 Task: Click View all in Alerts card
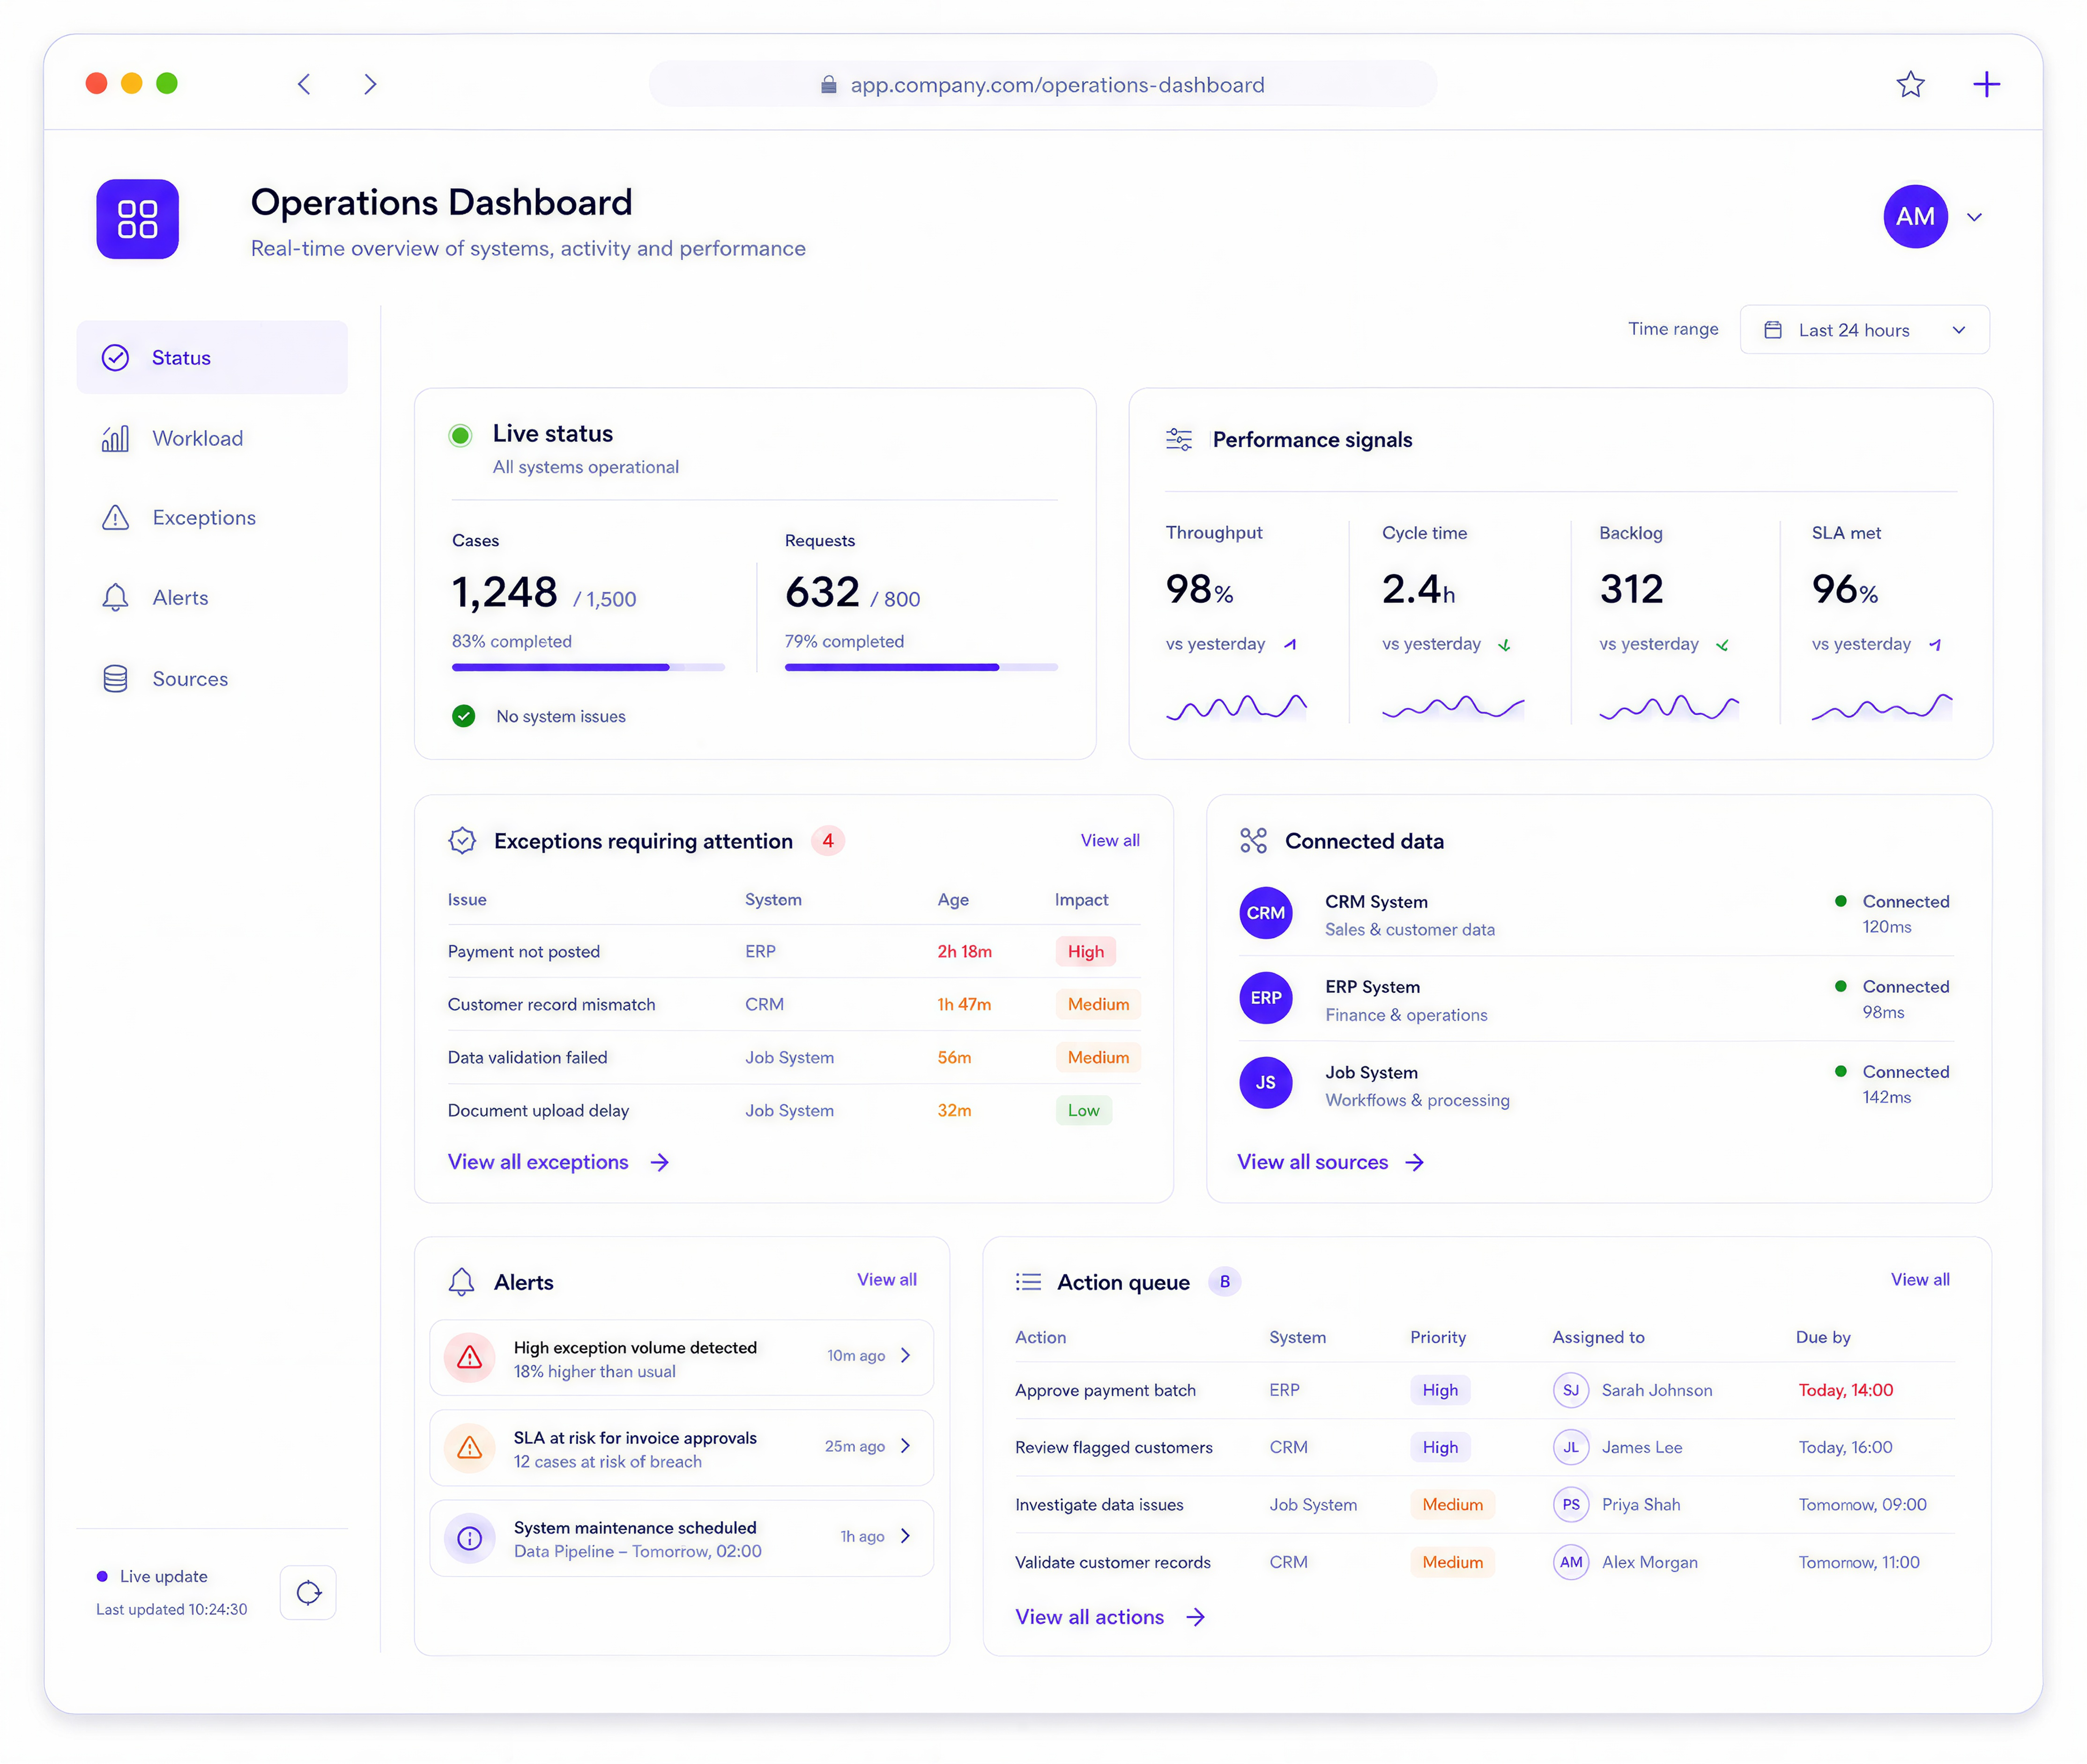887,1280
